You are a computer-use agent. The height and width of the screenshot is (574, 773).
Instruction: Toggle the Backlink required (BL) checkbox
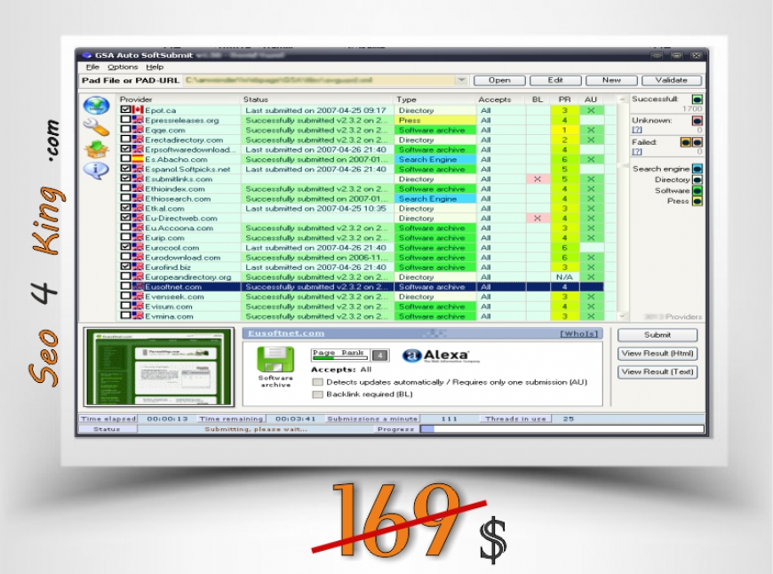point(317,395)
